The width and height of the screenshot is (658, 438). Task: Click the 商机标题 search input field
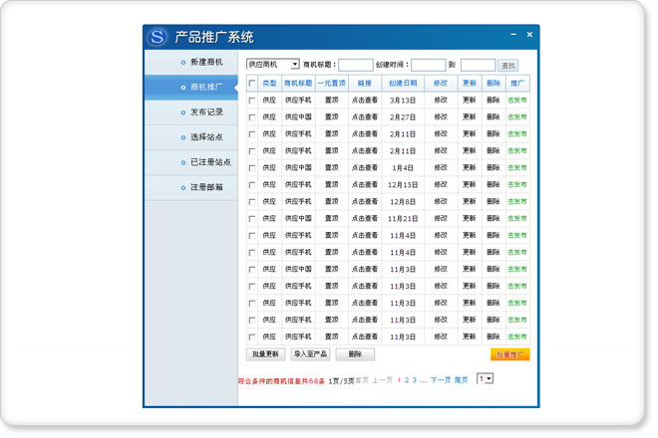pos(355,65)
